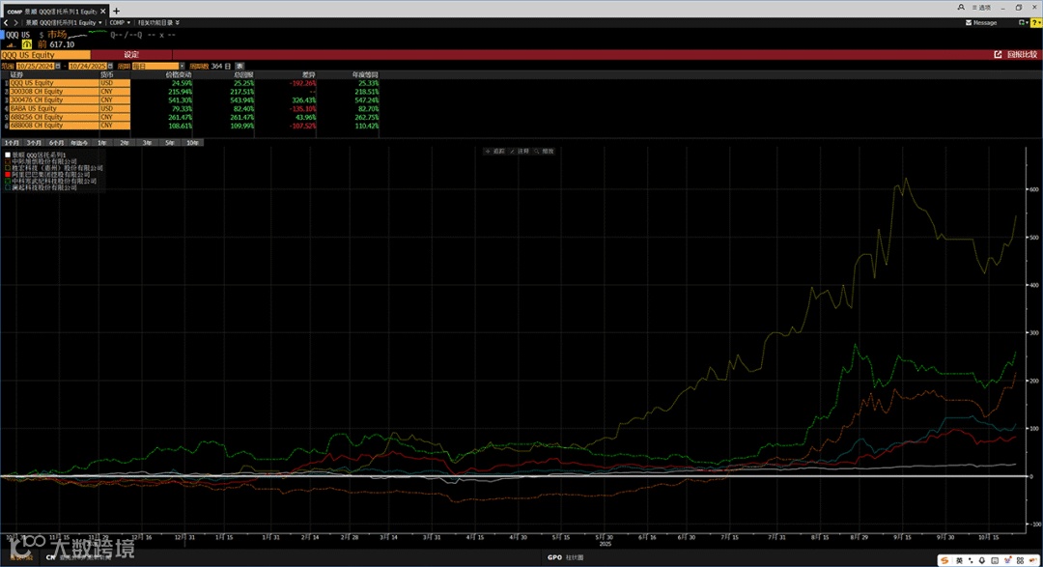1043x567 pixels.
Task: Toggle 中科寒武纪科技 legend series
Action: [50, 181]
